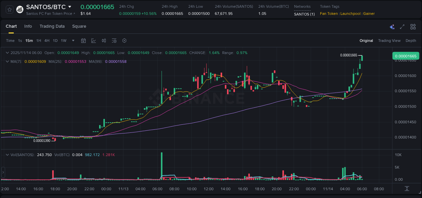Image resolution: width=422 pixels, height=198 pixels.
Task: Collapse the OHLC info row chevron
Action: [7, 53]
